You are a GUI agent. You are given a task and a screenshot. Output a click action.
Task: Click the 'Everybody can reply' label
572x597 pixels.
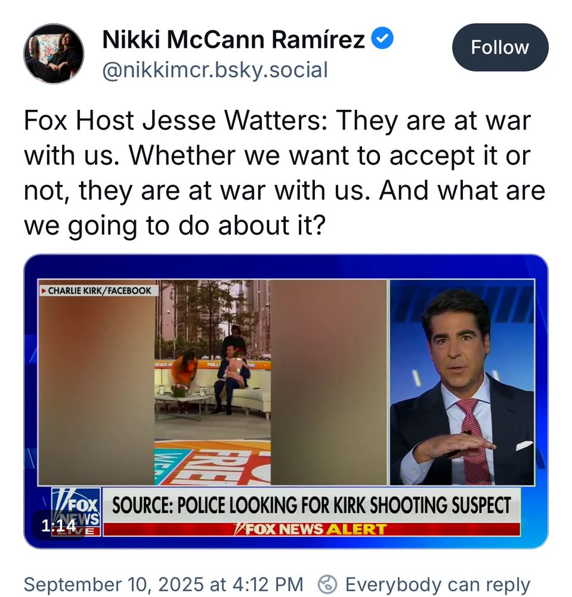(x=437, y=584)
